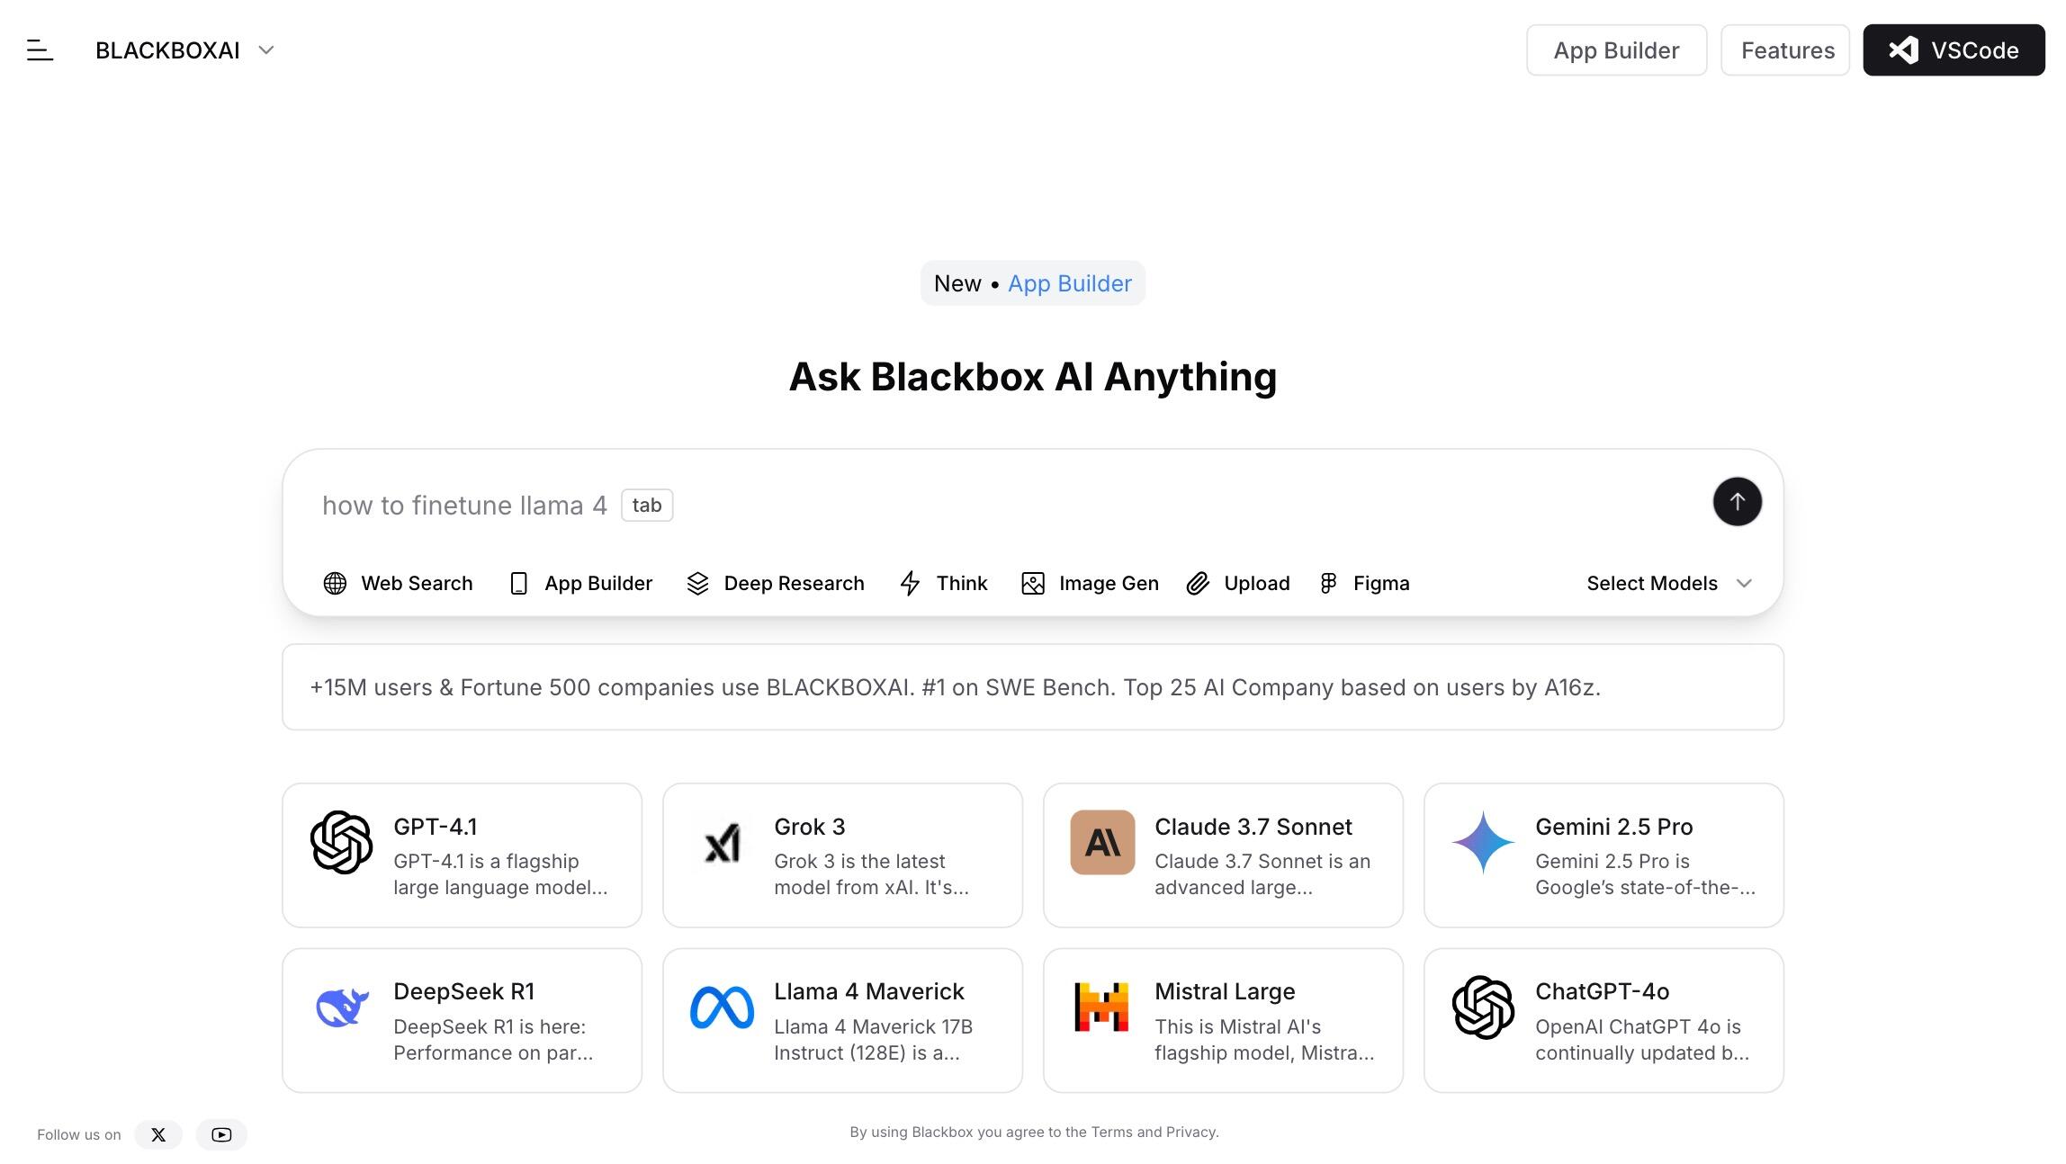Accept suggestion via tab key badge

coord(647,505)
